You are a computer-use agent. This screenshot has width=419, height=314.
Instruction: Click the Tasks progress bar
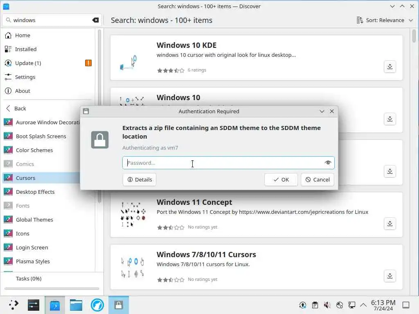coord(52,289)
